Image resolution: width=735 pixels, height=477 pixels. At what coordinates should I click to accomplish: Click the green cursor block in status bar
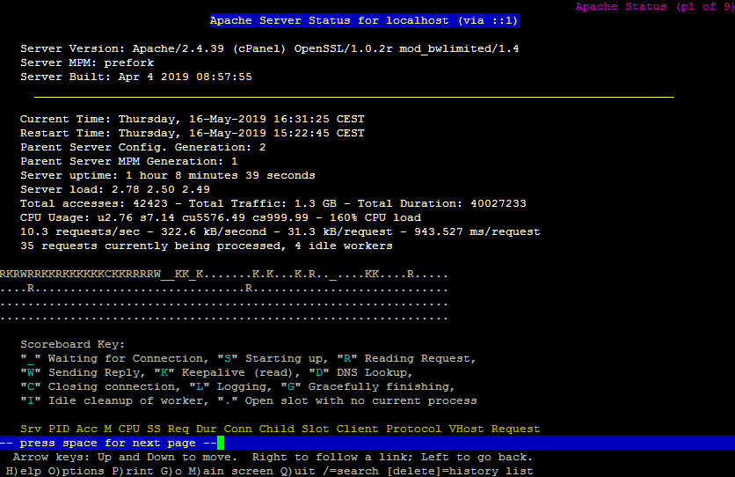[x=221, y=443]
